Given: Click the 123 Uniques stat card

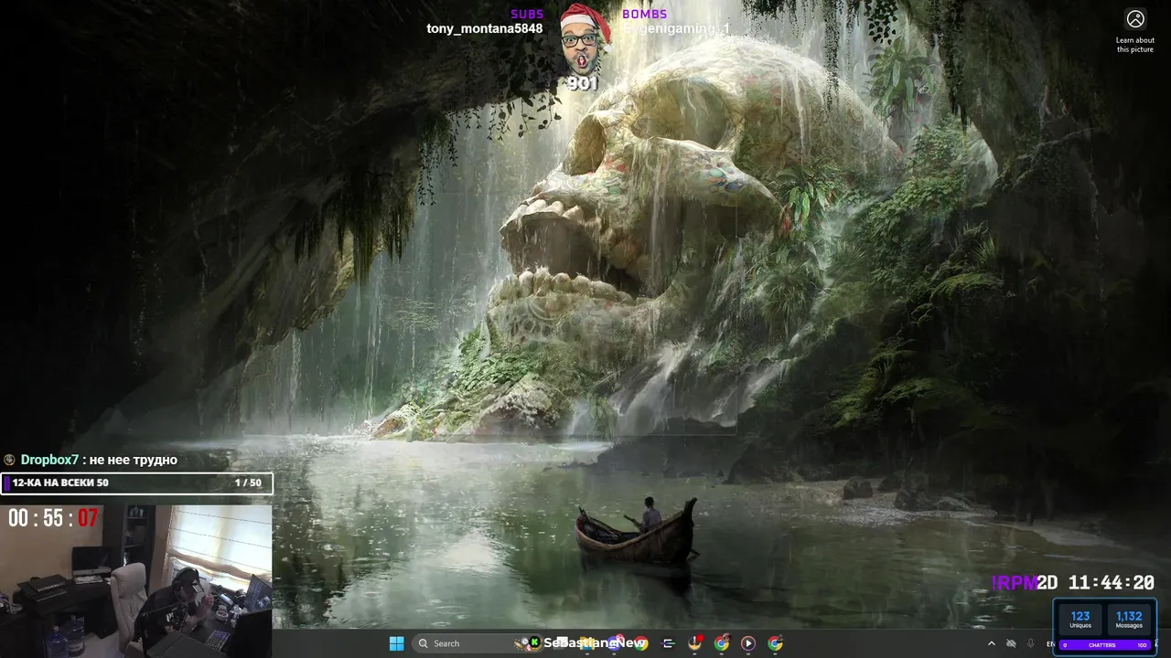Looking at the screenshot, I should tap(1080, 620).
